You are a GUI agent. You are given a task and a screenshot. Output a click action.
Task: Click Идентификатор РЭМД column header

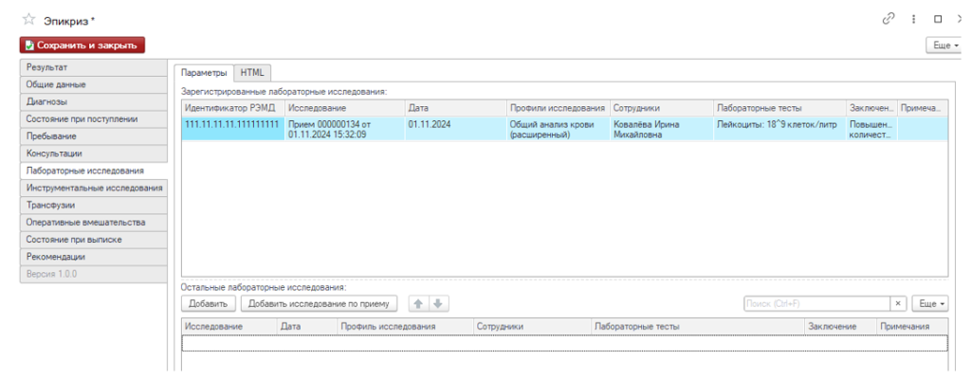(233, 108)
